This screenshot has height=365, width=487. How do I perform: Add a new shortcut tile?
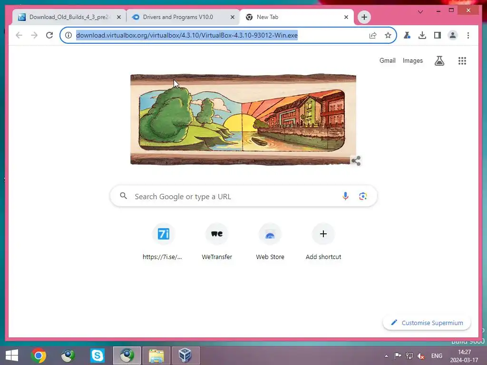coord(323,241)
